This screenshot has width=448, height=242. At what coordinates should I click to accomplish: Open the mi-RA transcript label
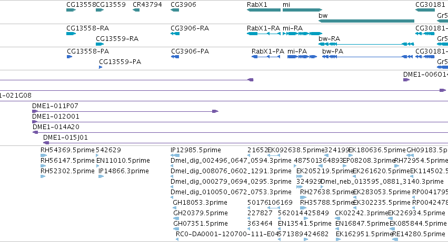point(293,28)
